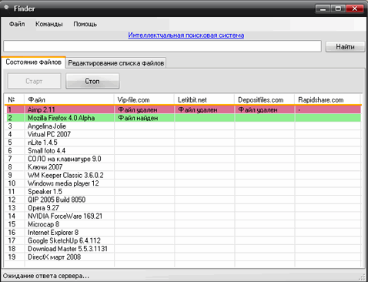Sort by the Файл column header
Image resolution: width=368 pixels, height=282 pixels.
coord(69,99)
